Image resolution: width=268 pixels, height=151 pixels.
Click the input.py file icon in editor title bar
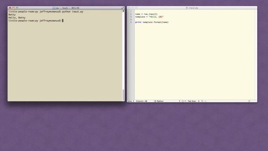click(x=187, y=8)
